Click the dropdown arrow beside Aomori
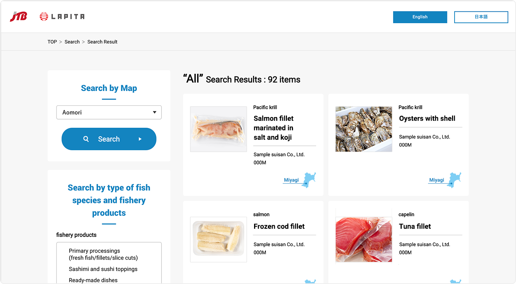 tap(154, 112)
